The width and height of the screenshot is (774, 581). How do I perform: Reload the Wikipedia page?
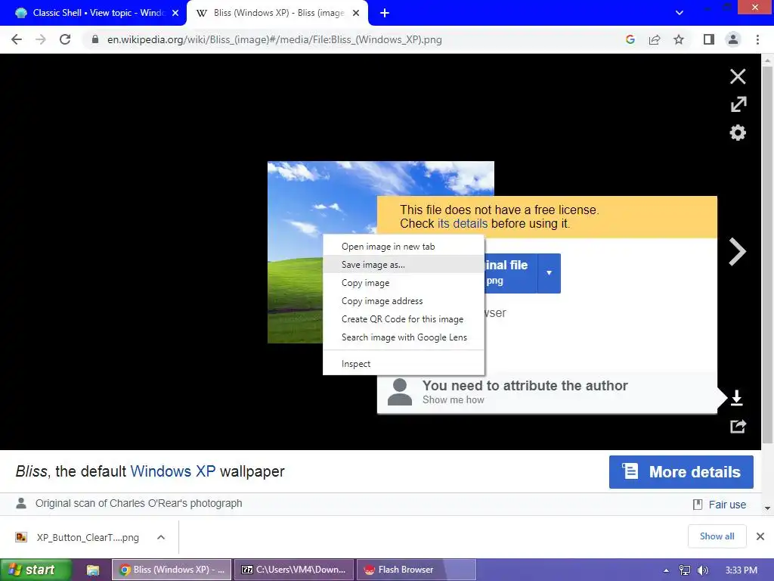tap(65, 39)
